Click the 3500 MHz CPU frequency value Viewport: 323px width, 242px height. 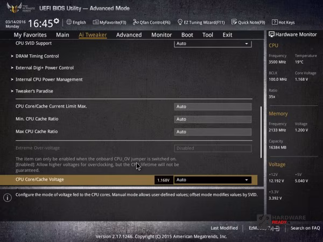tap(277, 62)
